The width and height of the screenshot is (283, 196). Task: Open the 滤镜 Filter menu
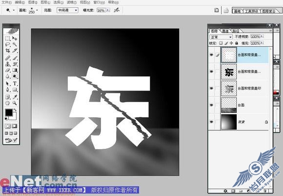(72, 2)
